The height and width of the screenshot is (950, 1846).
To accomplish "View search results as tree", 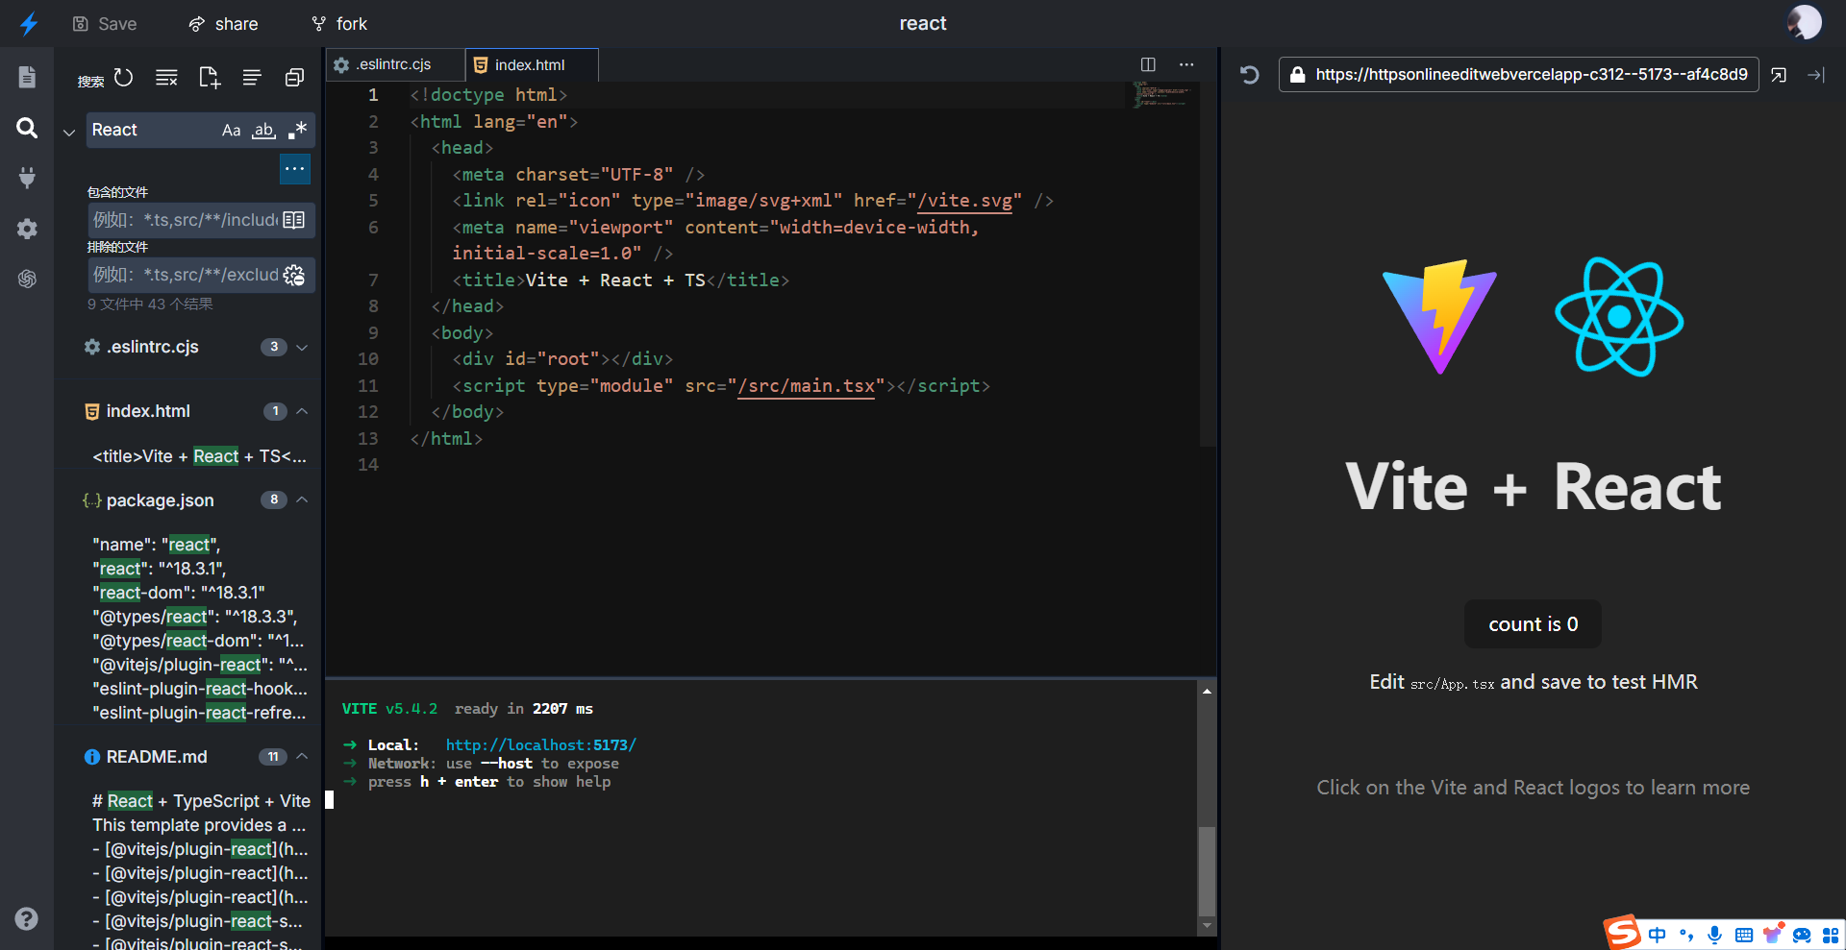I will (x=252, y=78).
